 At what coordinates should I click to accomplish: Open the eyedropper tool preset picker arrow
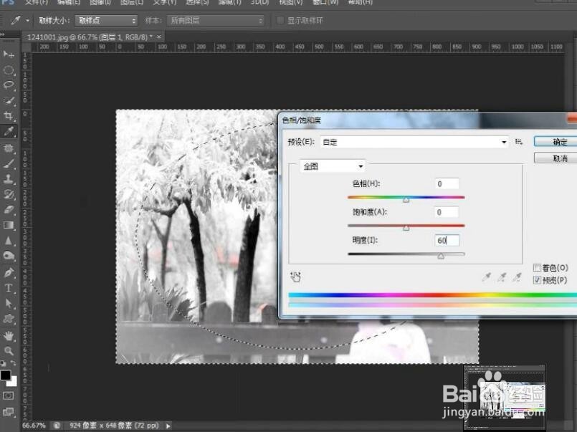(28, 21)
